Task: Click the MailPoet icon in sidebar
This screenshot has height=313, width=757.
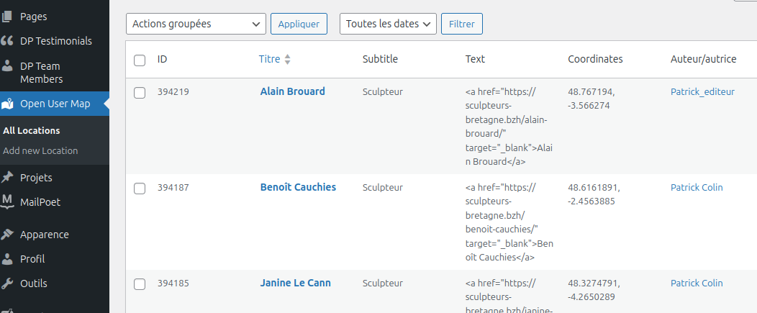Action: click(8, 201)
